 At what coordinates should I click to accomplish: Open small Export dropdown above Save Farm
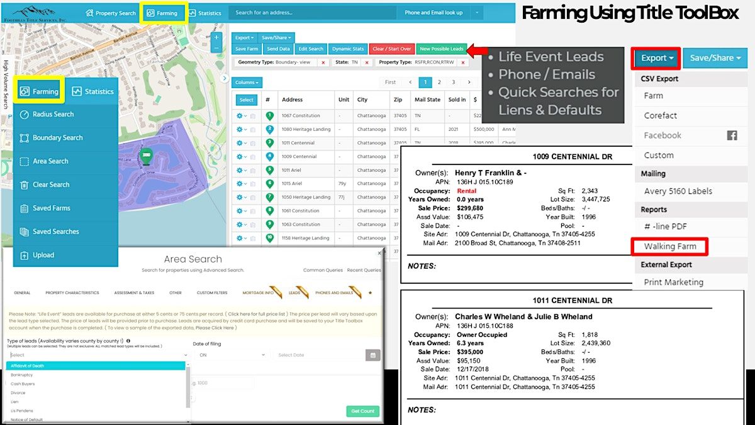coord(245,38)
